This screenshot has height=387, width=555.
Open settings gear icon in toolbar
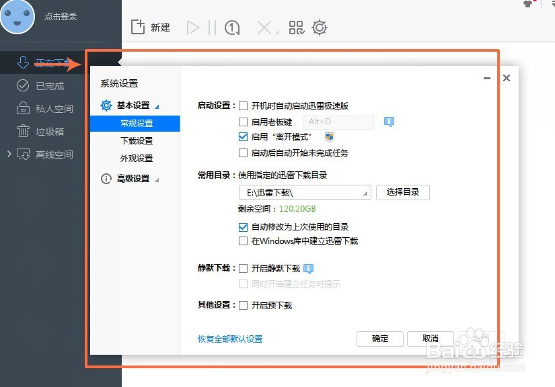320,28
